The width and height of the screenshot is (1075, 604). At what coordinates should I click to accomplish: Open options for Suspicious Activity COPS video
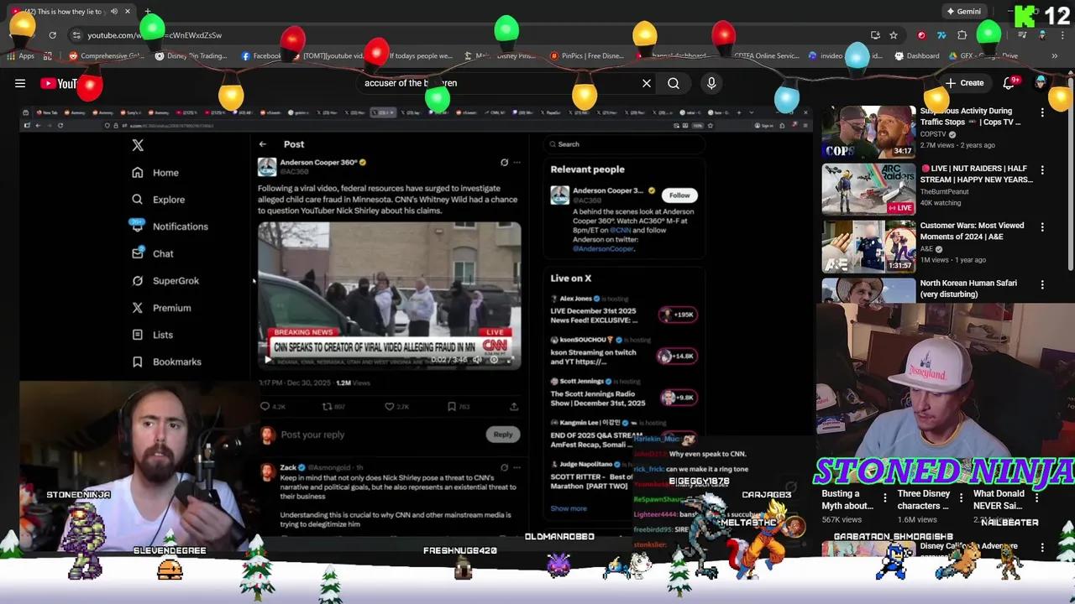[1042, 112]
